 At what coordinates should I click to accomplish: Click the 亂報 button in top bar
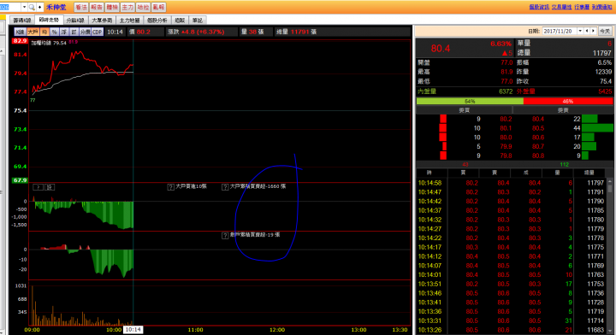coord(159,7)
